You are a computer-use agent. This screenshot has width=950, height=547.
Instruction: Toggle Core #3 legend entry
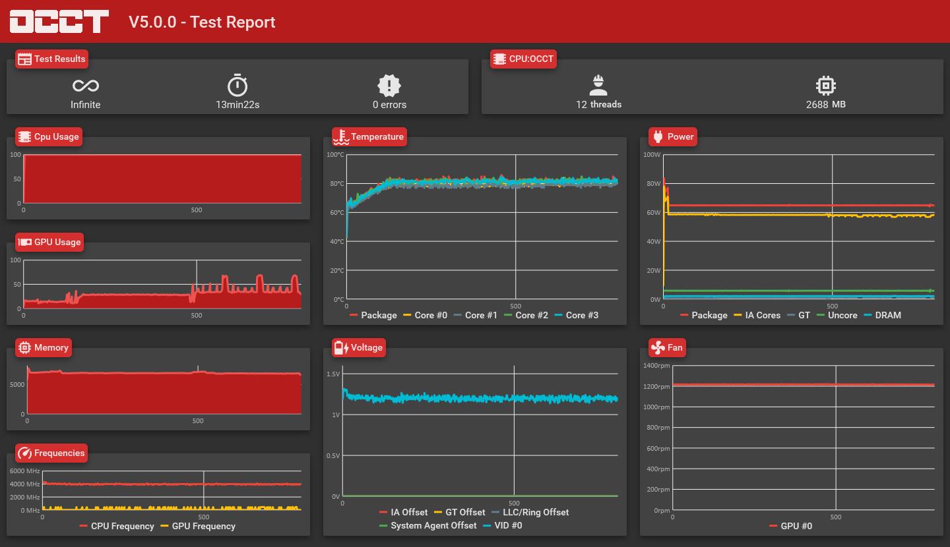tap(577, 315)
